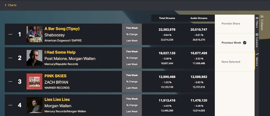
Task: Click the I Had Some Help cover image
Action: click(34, 58)
